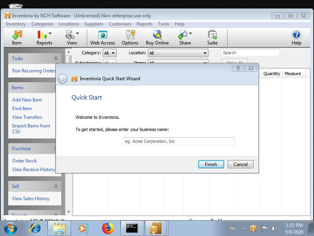Switch to the Command Prompt taskbar window
The height and width of the screenshot is (236, 314).
point(132,229)
